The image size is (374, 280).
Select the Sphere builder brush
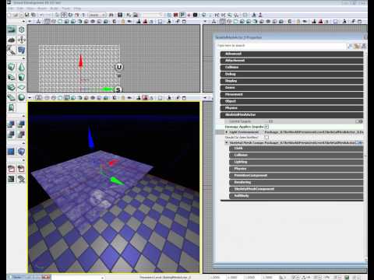pyautogui.click(x=22, y=97)
